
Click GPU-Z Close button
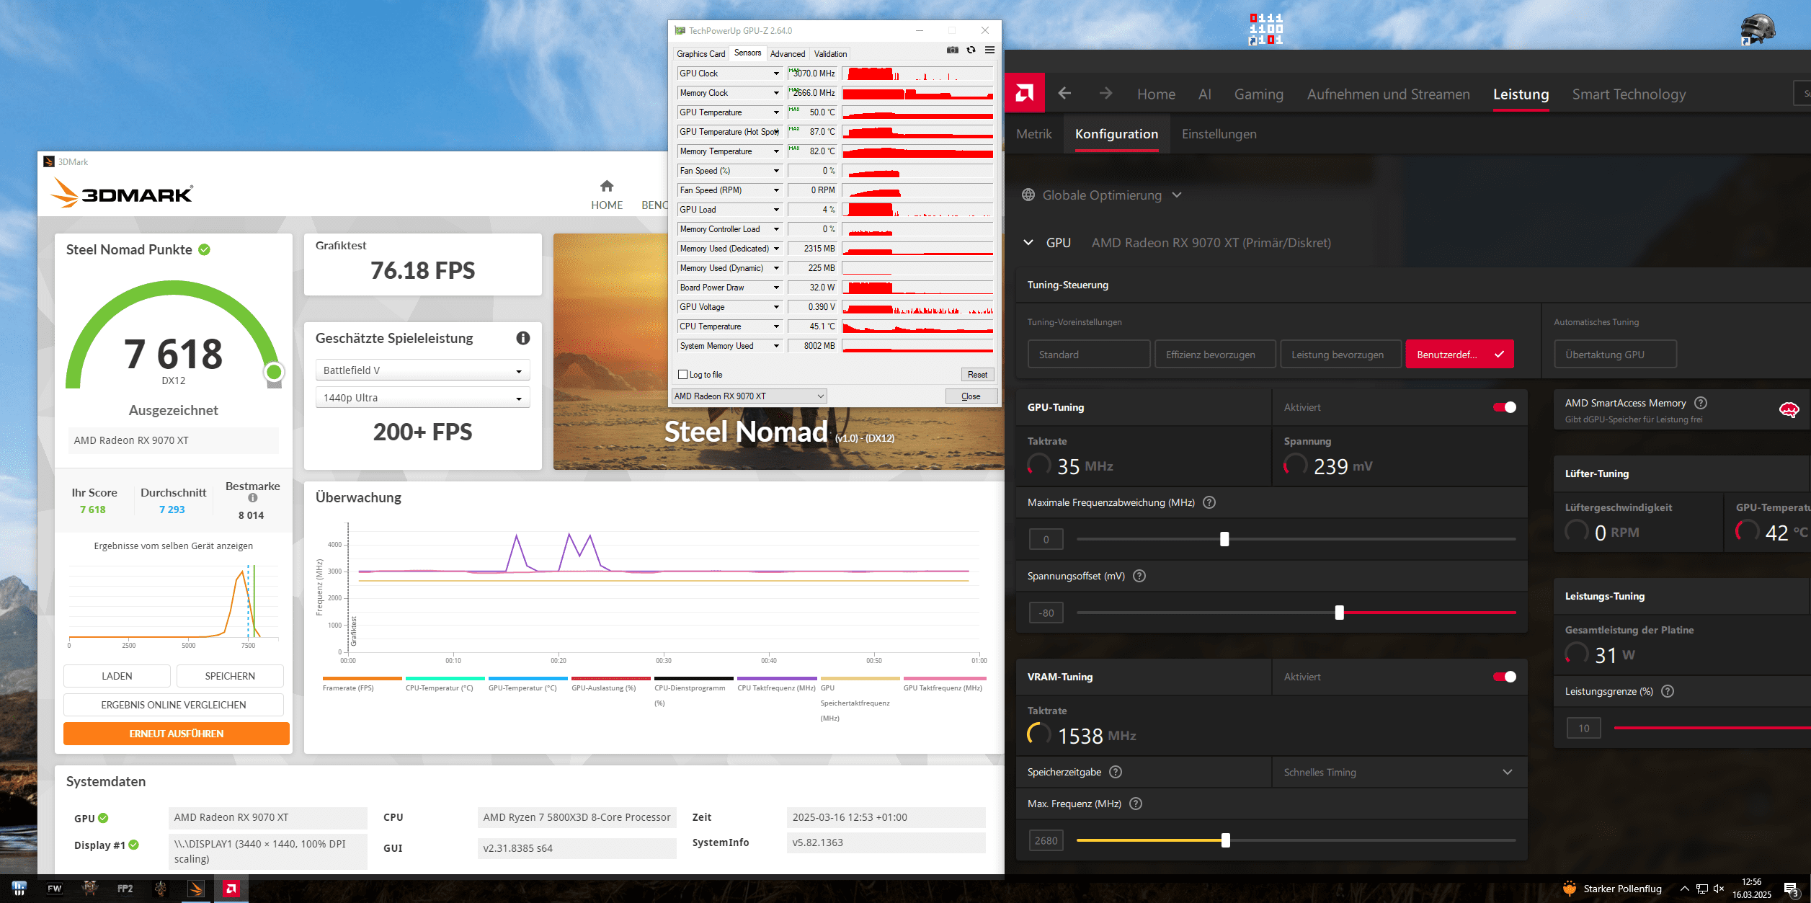(971, 396)
